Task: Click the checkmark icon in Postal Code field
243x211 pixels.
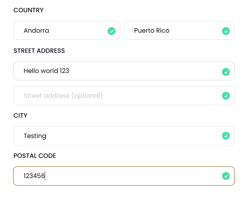Action: (x=226, y=176)
